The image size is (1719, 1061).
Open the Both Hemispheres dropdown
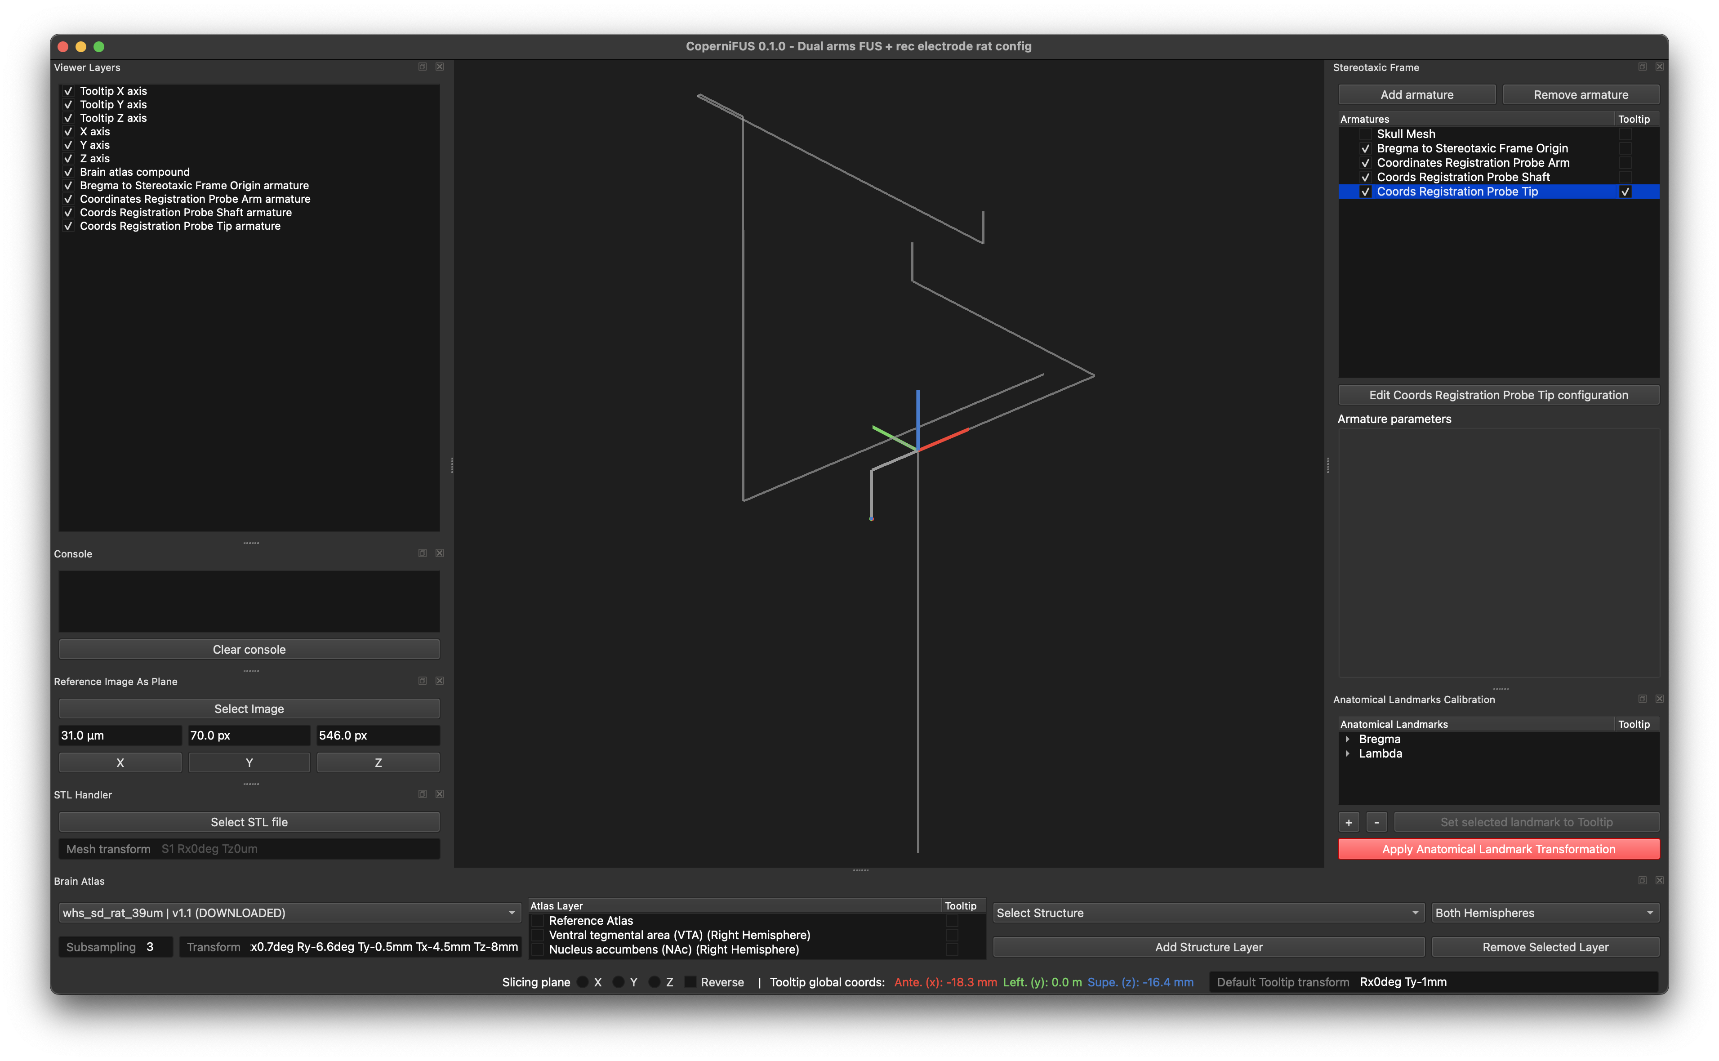[1545, 912]
